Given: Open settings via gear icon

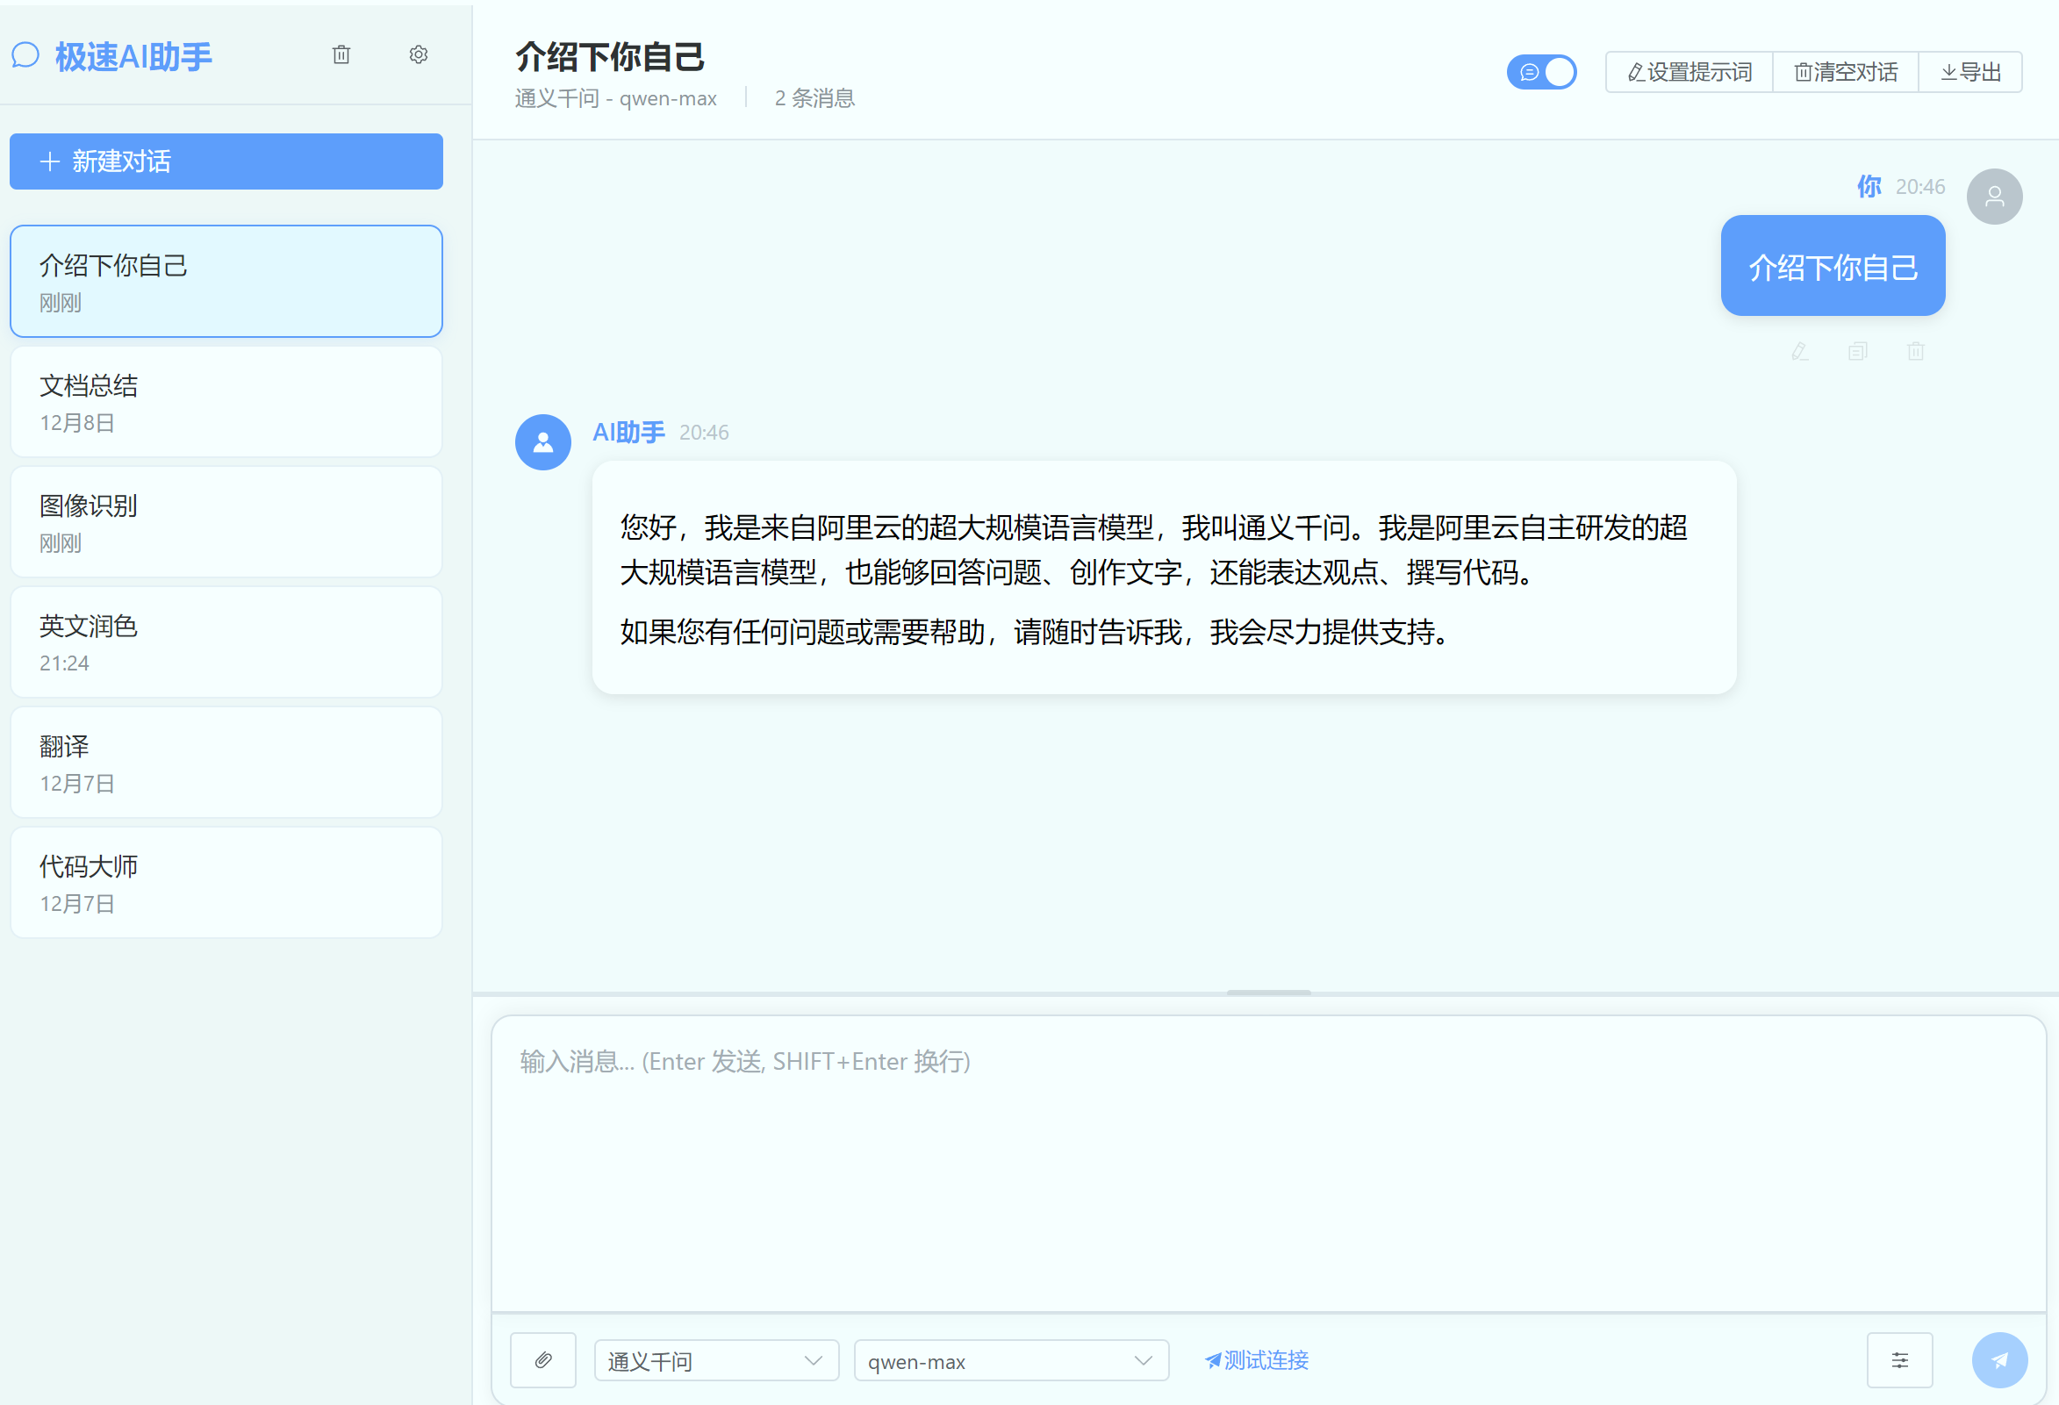Looking at the screenshot, I should pos(418,55).
